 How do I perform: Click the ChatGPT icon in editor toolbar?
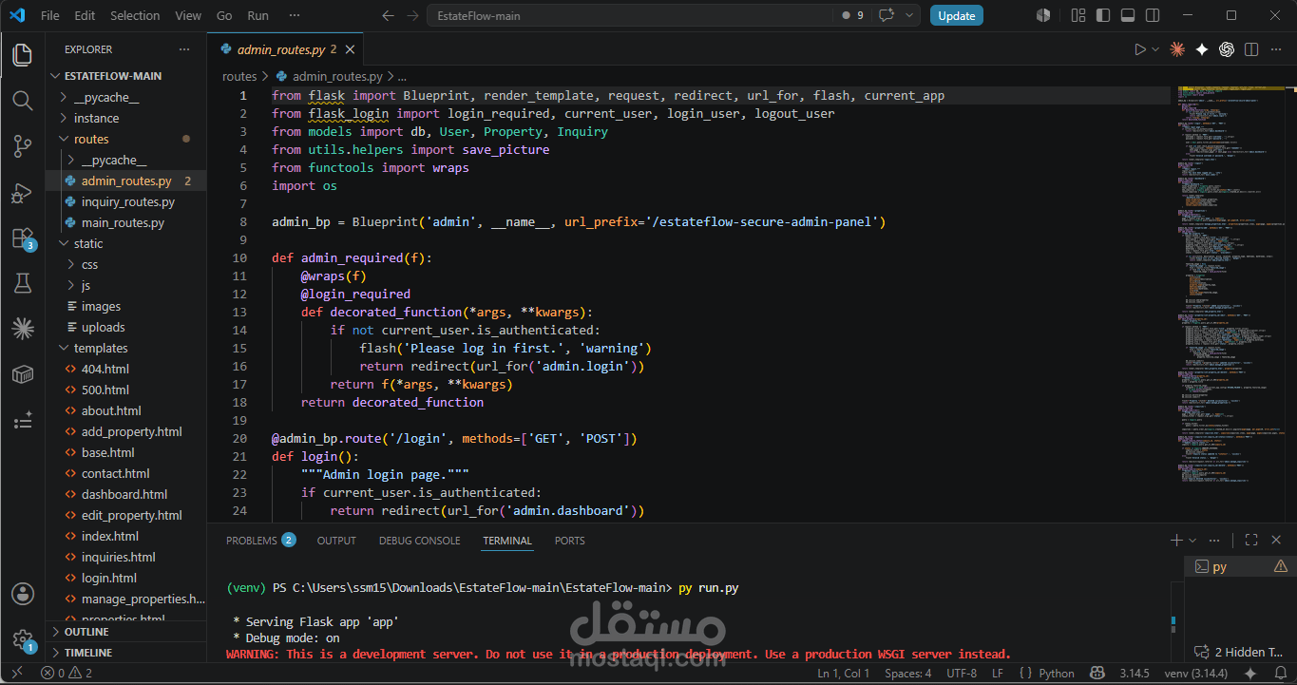tap(1227, 49)
